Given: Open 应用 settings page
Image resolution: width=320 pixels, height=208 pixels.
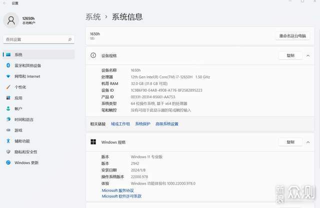Looking at the screenshot, I should [x=39, y=98].
